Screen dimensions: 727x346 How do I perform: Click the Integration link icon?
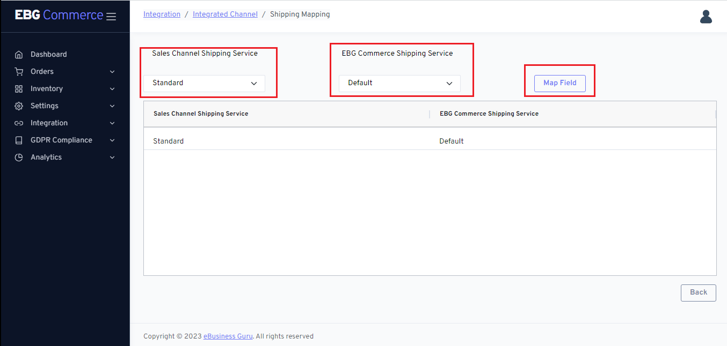19,123
